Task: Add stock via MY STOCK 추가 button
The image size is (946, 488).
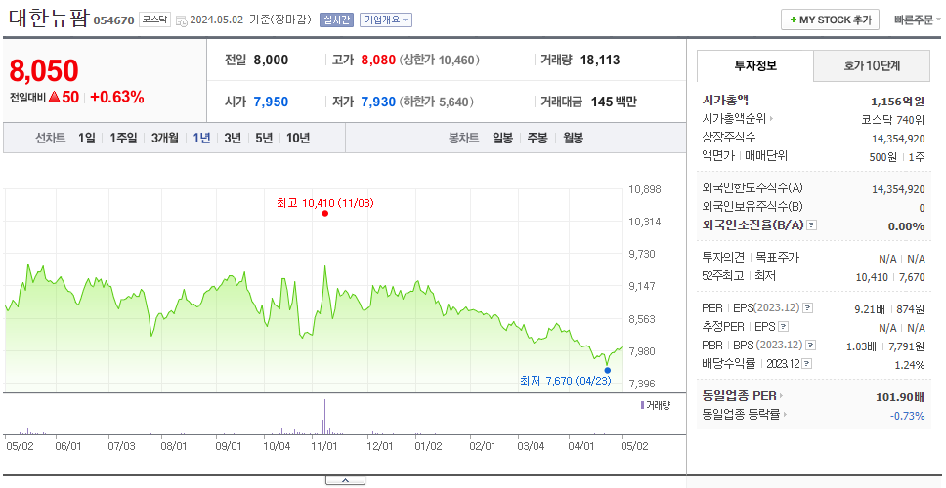Action: 830,20
